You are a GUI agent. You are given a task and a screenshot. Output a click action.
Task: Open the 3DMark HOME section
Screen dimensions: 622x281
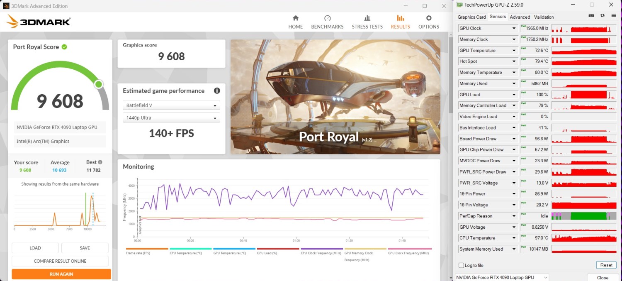coord(295,22)
